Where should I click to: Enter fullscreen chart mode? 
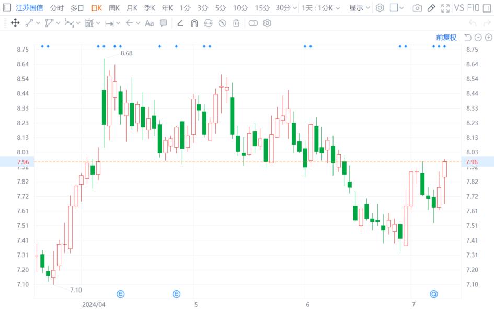point(445,8)
